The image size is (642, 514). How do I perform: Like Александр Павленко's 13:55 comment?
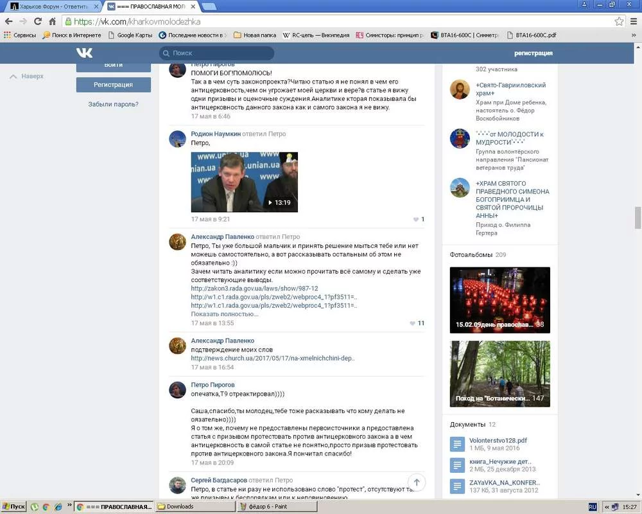[417, 323]
